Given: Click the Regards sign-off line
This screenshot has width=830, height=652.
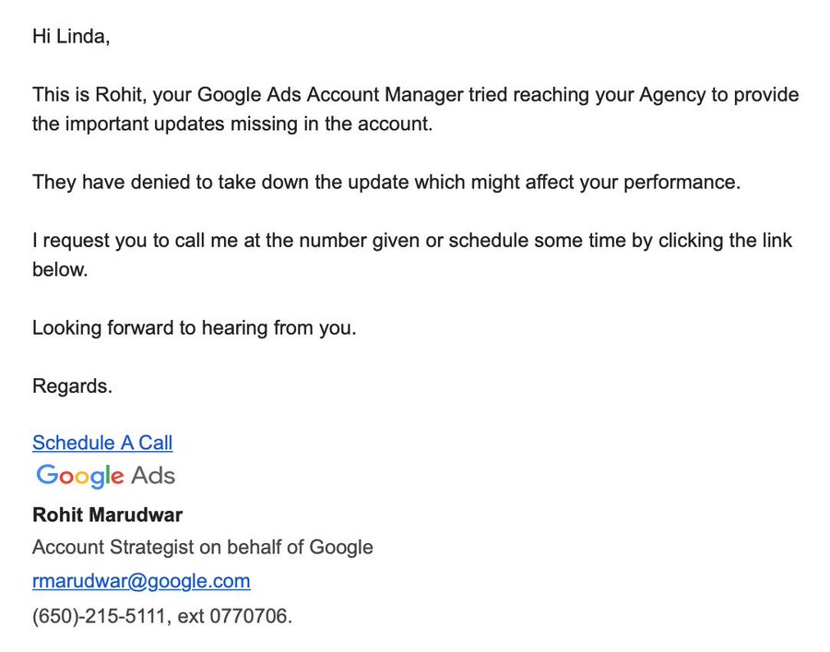Looking at the screenshot, I should (x=73, y=386).
